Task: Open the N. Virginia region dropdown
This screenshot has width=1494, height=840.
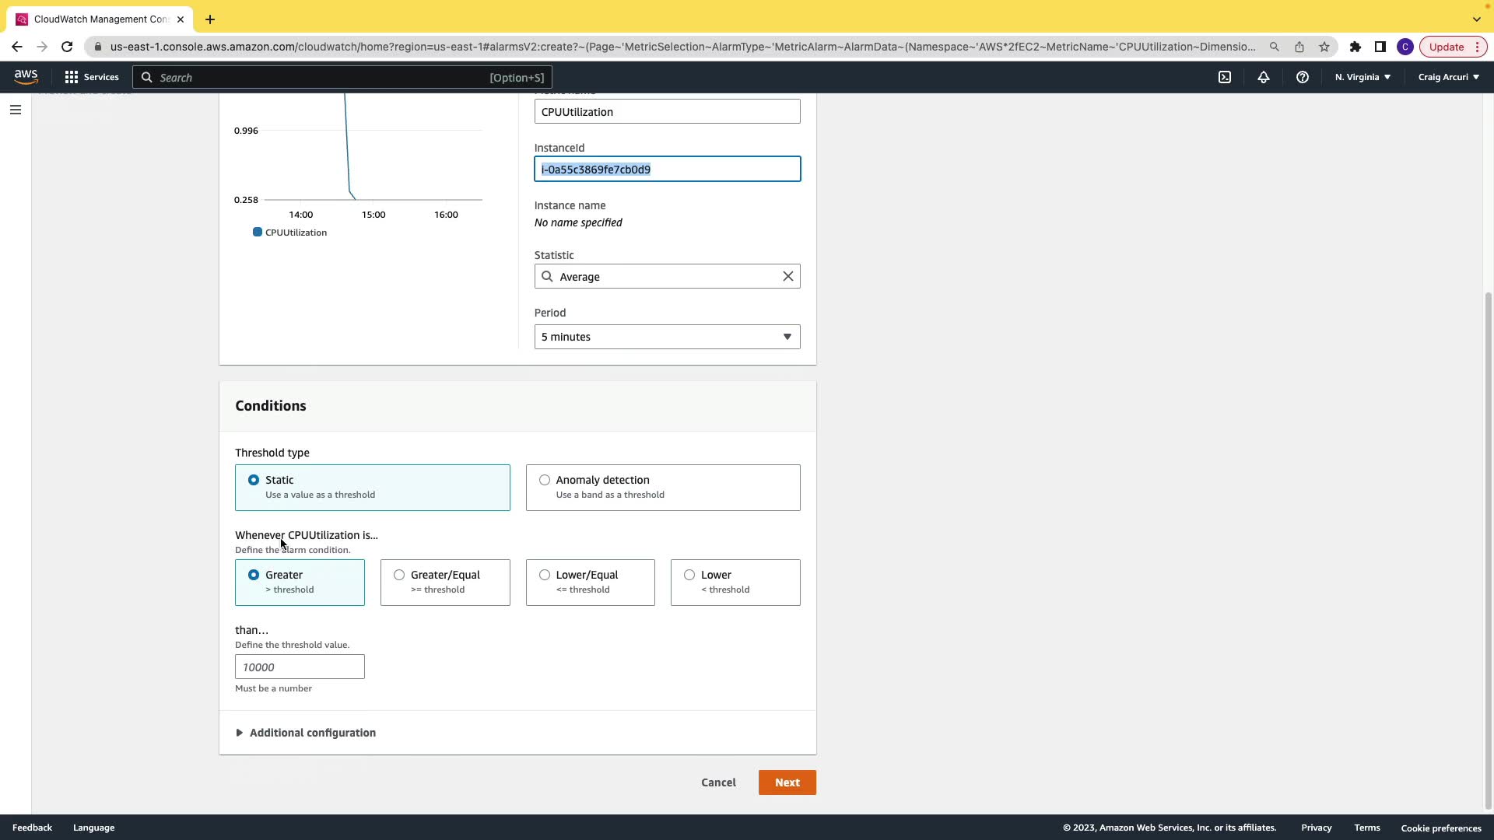Action: (x=1362, y=77)
